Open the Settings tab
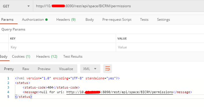Screen dimensions: 204x107 [163, 20]
